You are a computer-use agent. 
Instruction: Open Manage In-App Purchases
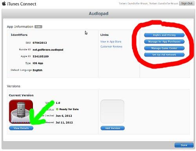[164, 42]
